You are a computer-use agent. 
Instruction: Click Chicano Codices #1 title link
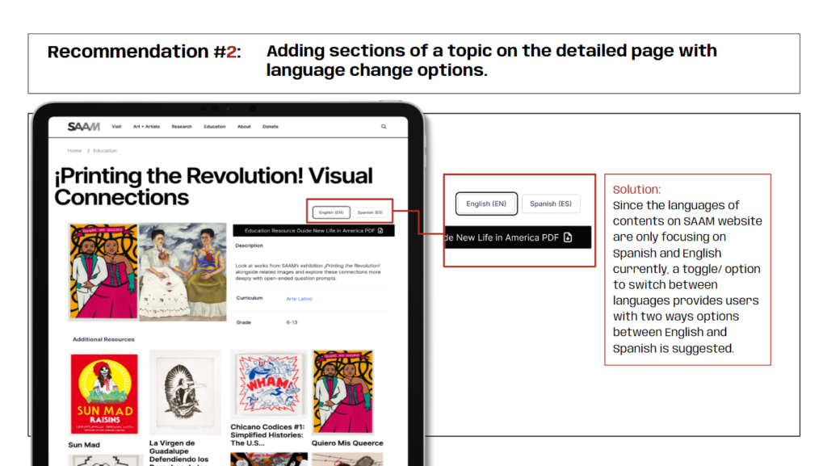click(267, 435)
